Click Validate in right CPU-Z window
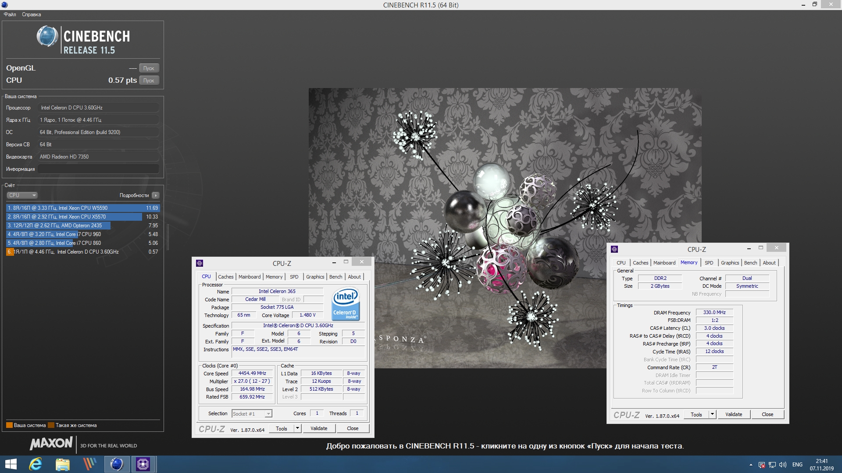The width and height of the screenshot is (842, 473). pos(734,415)
